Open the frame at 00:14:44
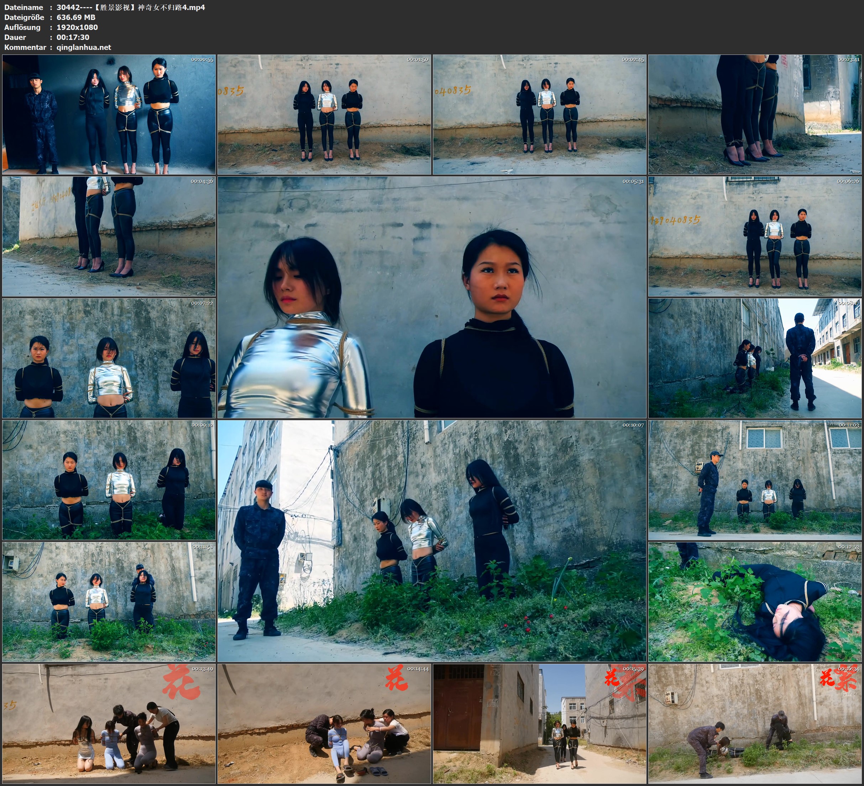This screenshot has width=864, height=786. coord(324,724)
